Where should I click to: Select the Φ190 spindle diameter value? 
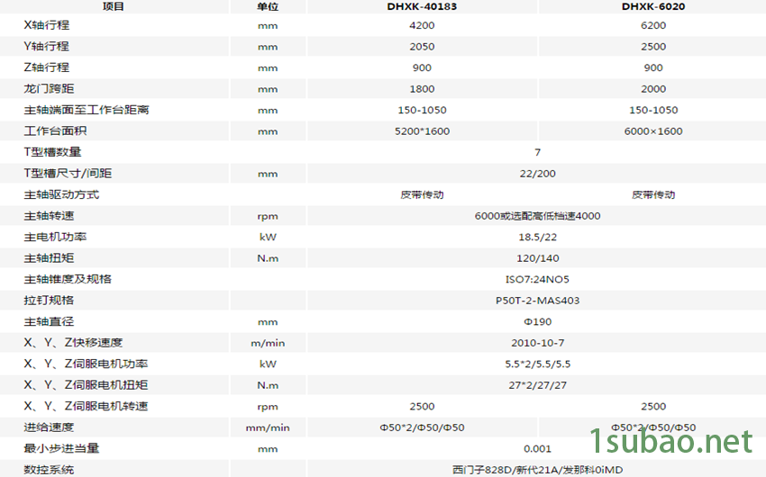click(537, 321)
